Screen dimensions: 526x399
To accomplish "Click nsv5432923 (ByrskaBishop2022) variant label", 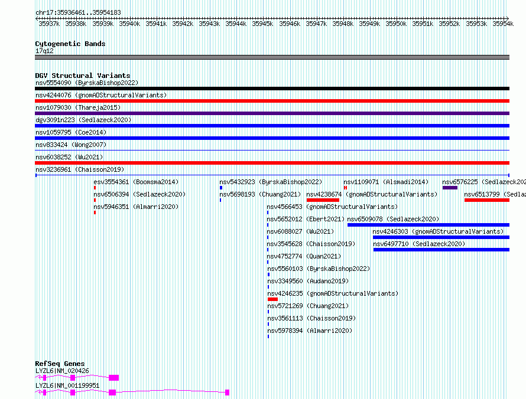I will pyautogui.click(x=271, y=182).
